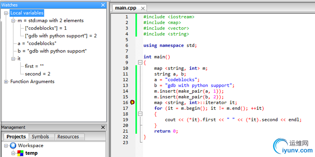The image size is (315, 157).
Task: Click line number 17 in the margin
Action: pyautogui.click(x=125, y=108)
